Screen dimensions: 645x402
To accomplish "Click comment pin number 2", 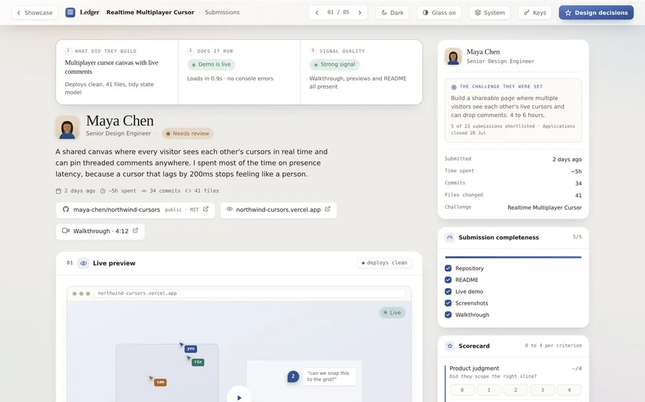I will pos(293,376).
